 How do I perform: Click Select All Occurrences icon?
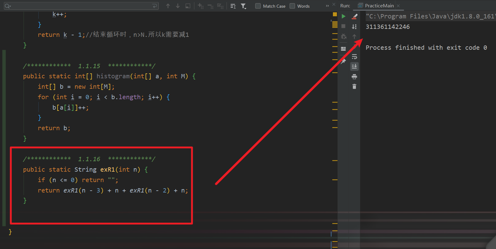click(220, 6)
